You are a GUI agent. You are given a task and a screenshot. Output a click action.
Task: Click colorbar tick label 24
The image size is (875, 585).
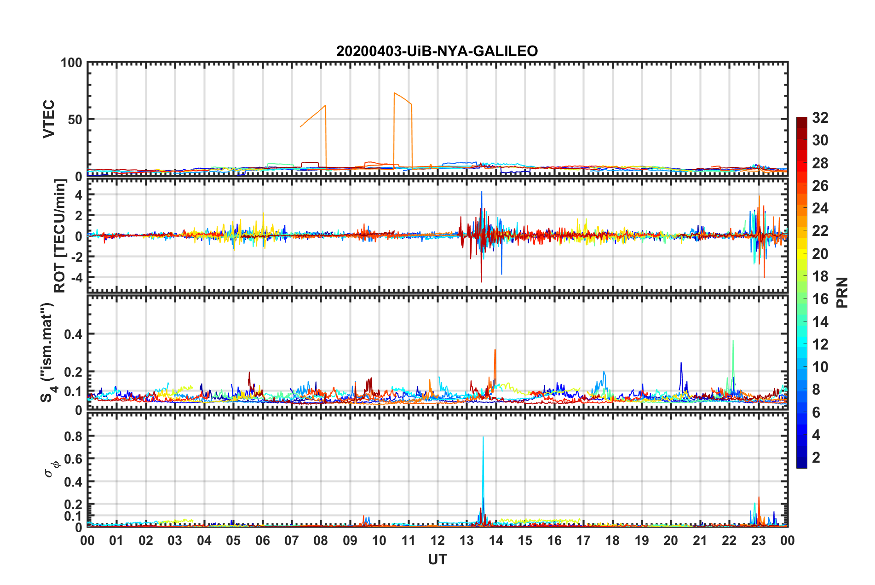coord(820,208)
